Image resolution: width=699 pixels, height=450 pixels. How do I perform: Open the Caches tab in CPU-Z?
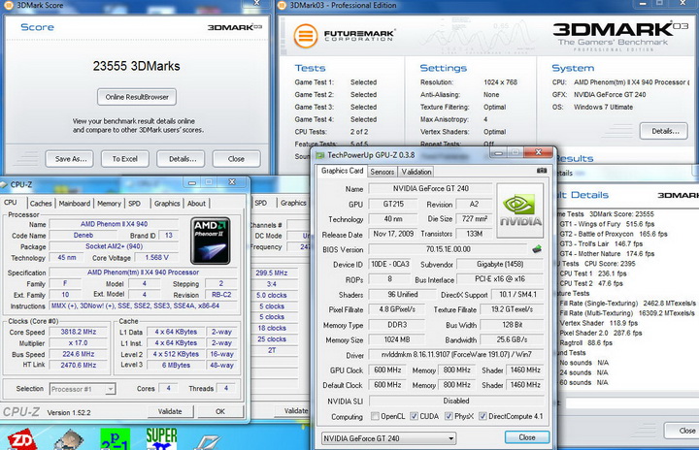point(41,203)
